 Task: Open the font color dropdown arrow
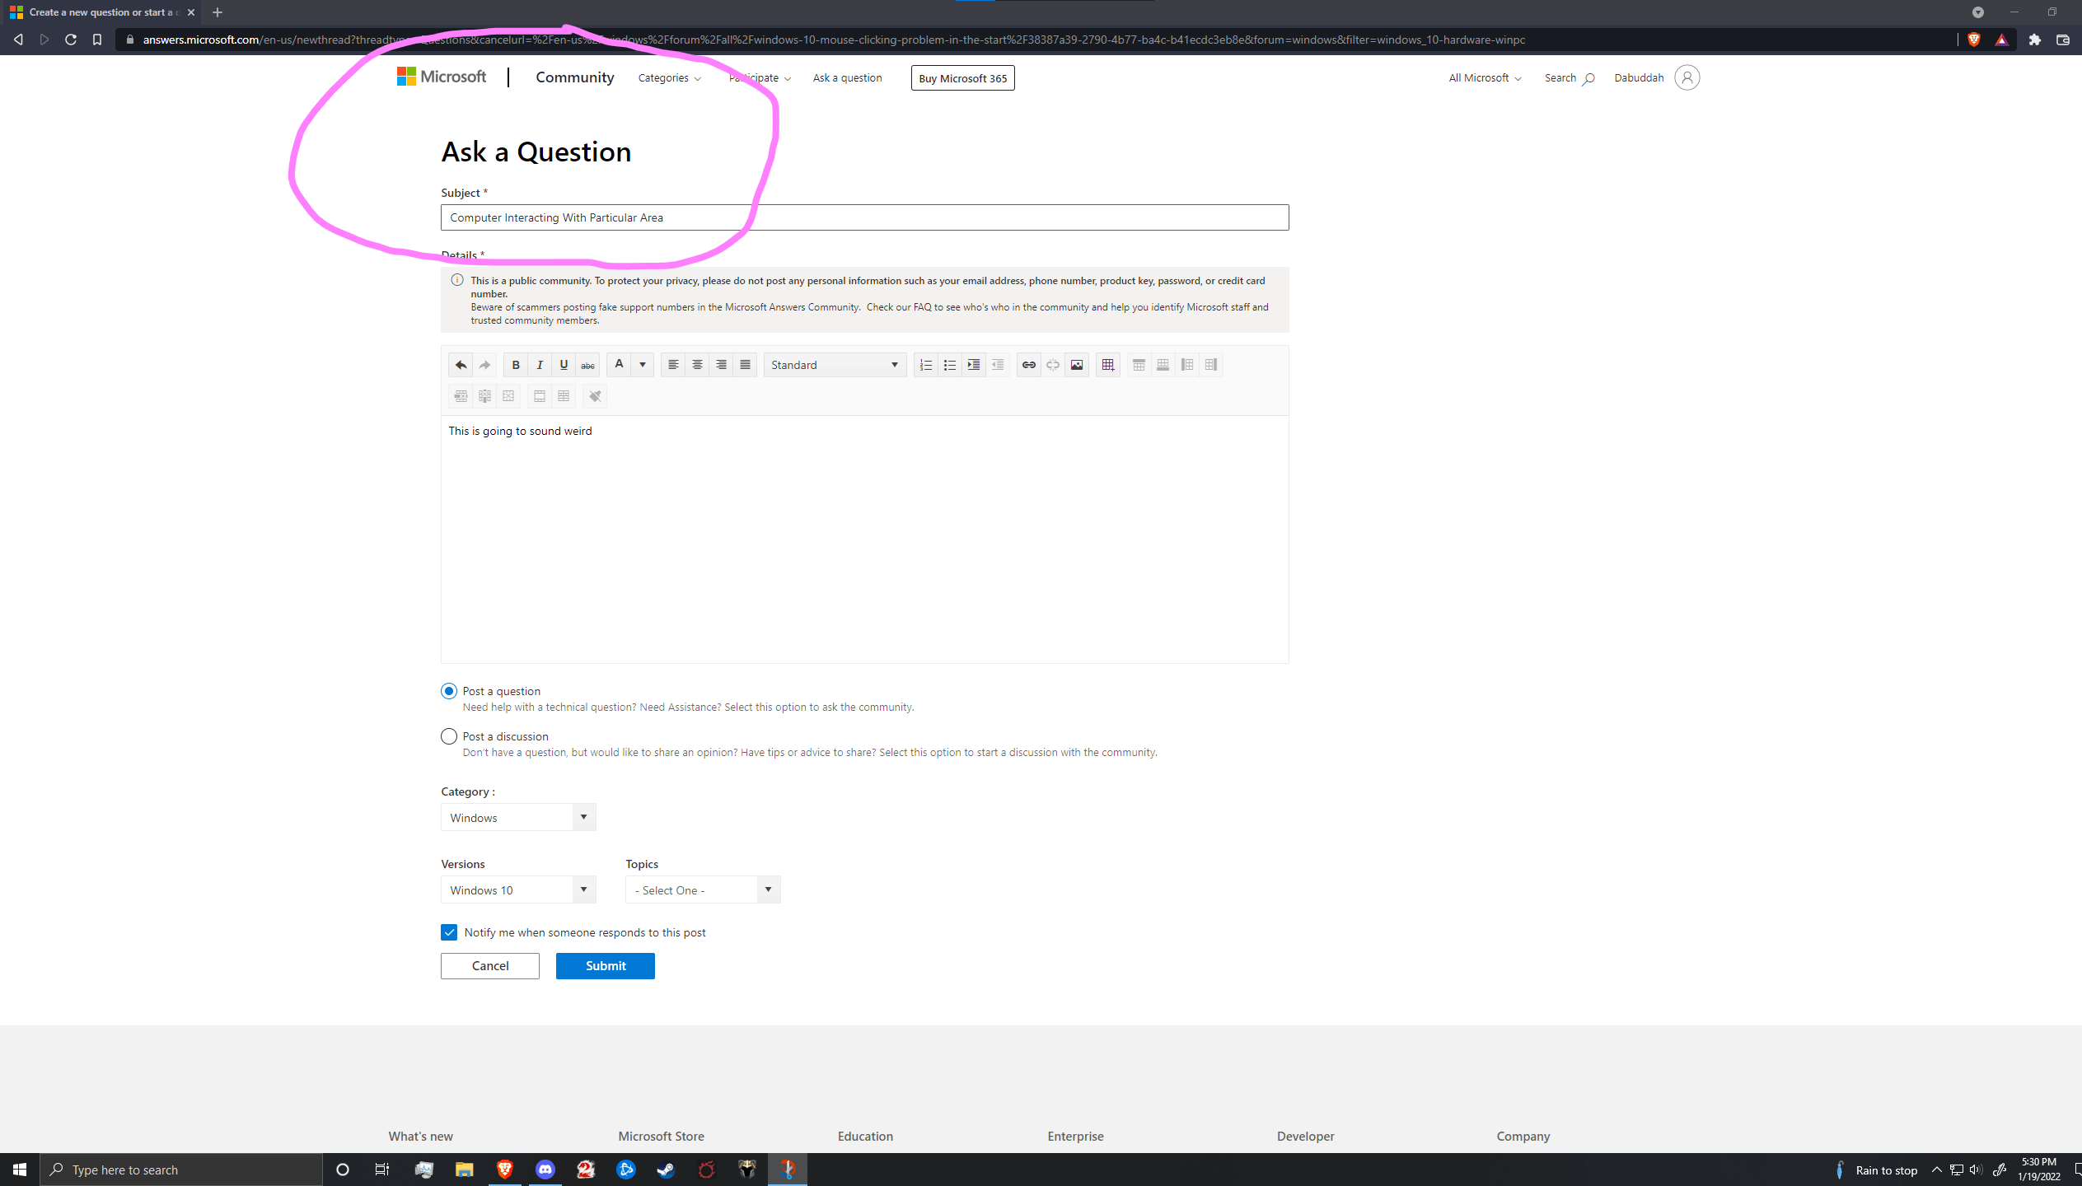tap(643, 365)
